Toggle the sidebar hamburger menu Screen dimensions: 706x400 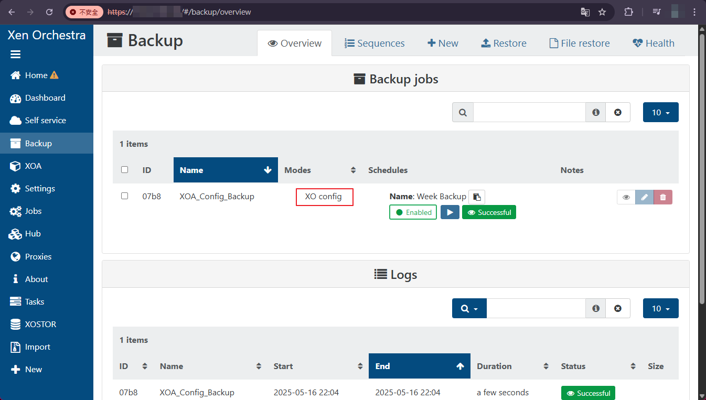pos(16,55)
